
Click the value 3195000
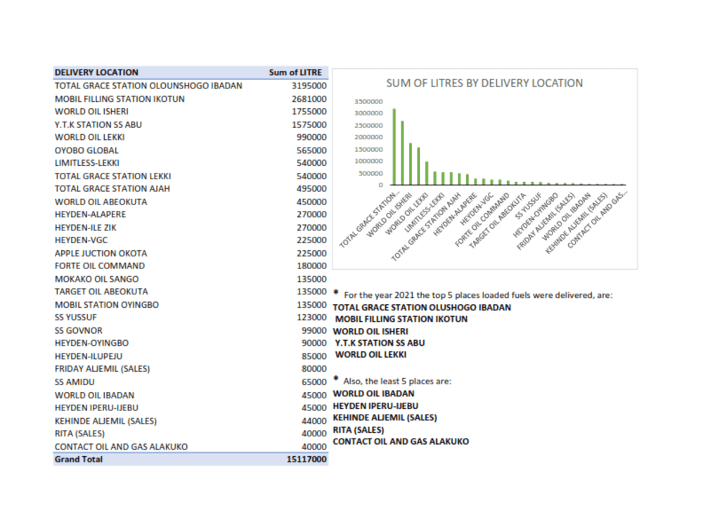coord(309,86)
